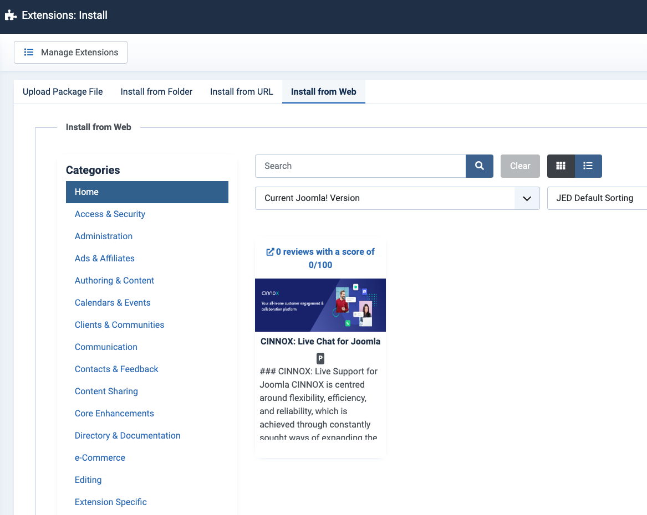Select the Install from Web tab

(324, 91)
